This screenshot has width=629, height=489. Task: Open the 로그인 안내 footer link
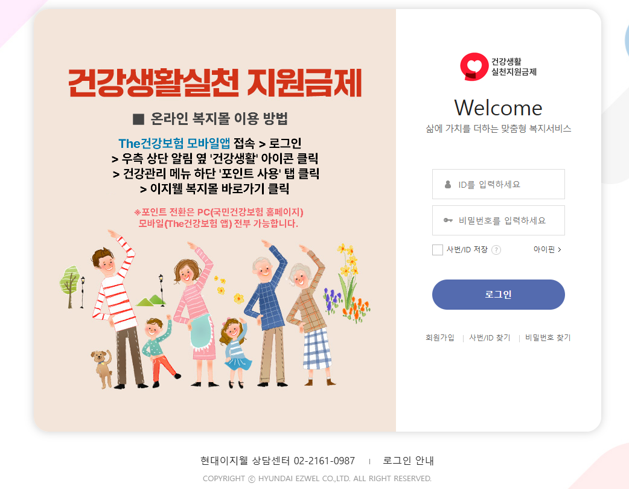[x=408, y=461]
